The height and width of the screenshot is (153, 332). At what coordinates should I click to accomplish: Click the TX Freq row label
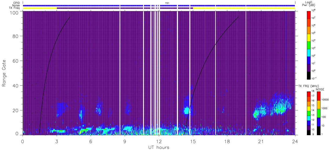pos(14,8)
